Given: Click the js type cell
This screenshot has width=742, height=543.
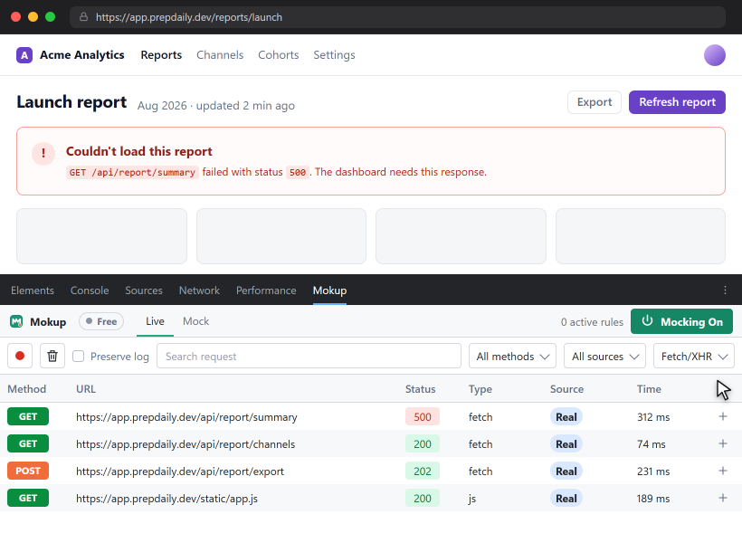Looking at the screenshot, I should coord(472,499).
